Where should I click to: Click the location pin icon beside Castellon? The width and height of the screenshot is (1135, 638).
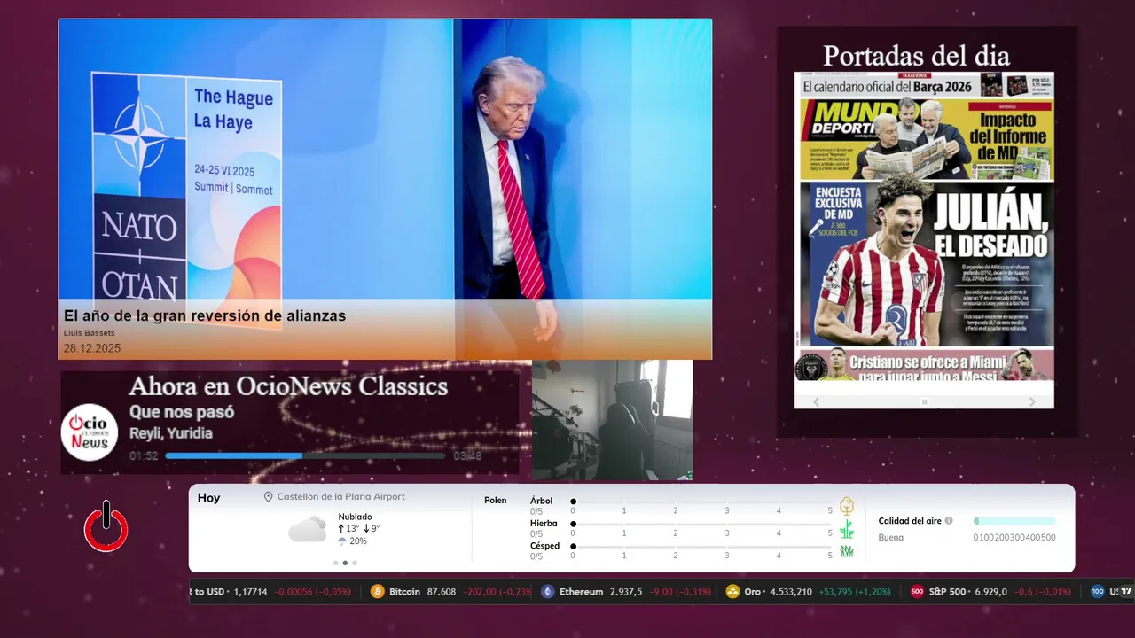[268, 497]
